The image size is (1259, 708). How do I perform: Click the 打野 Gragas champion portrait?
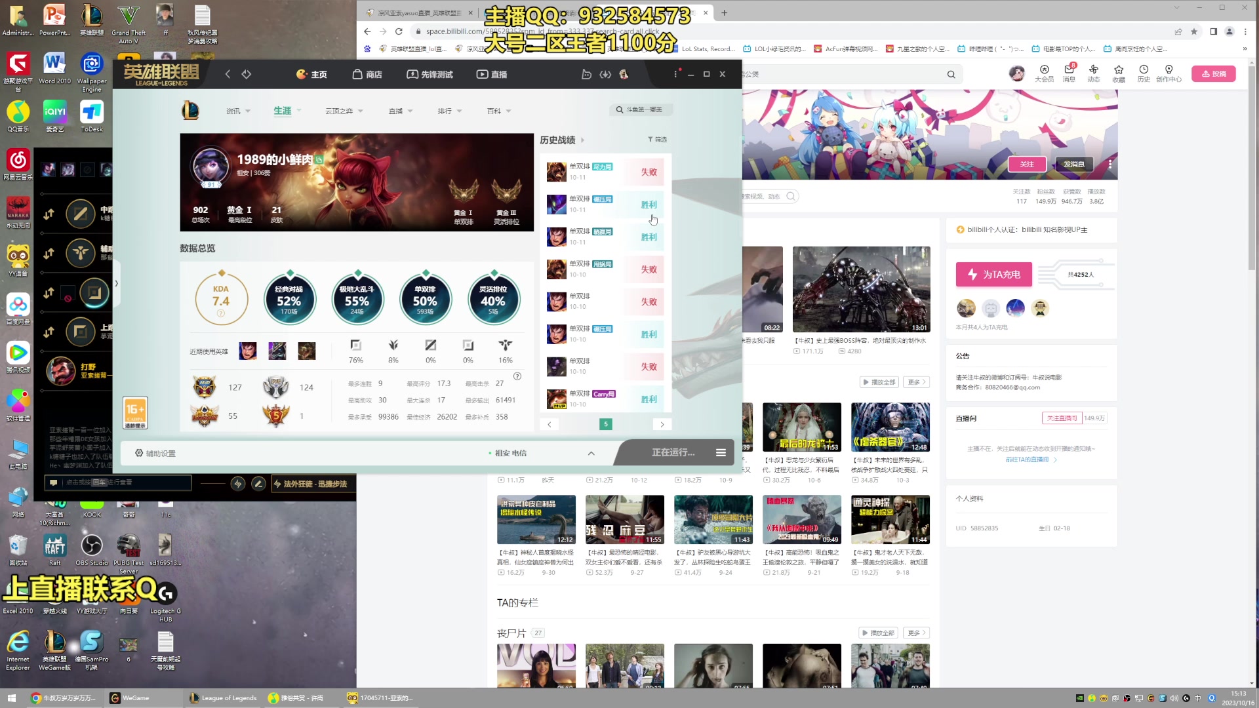coord(60,371)
